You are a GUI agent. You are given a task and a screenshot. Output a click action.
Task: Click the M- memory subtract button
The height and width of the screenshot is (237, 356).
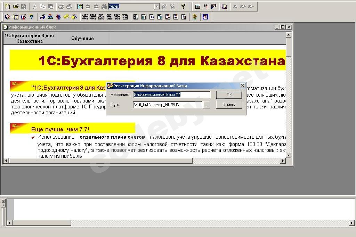pyautogui.click(x=251, y=6)
